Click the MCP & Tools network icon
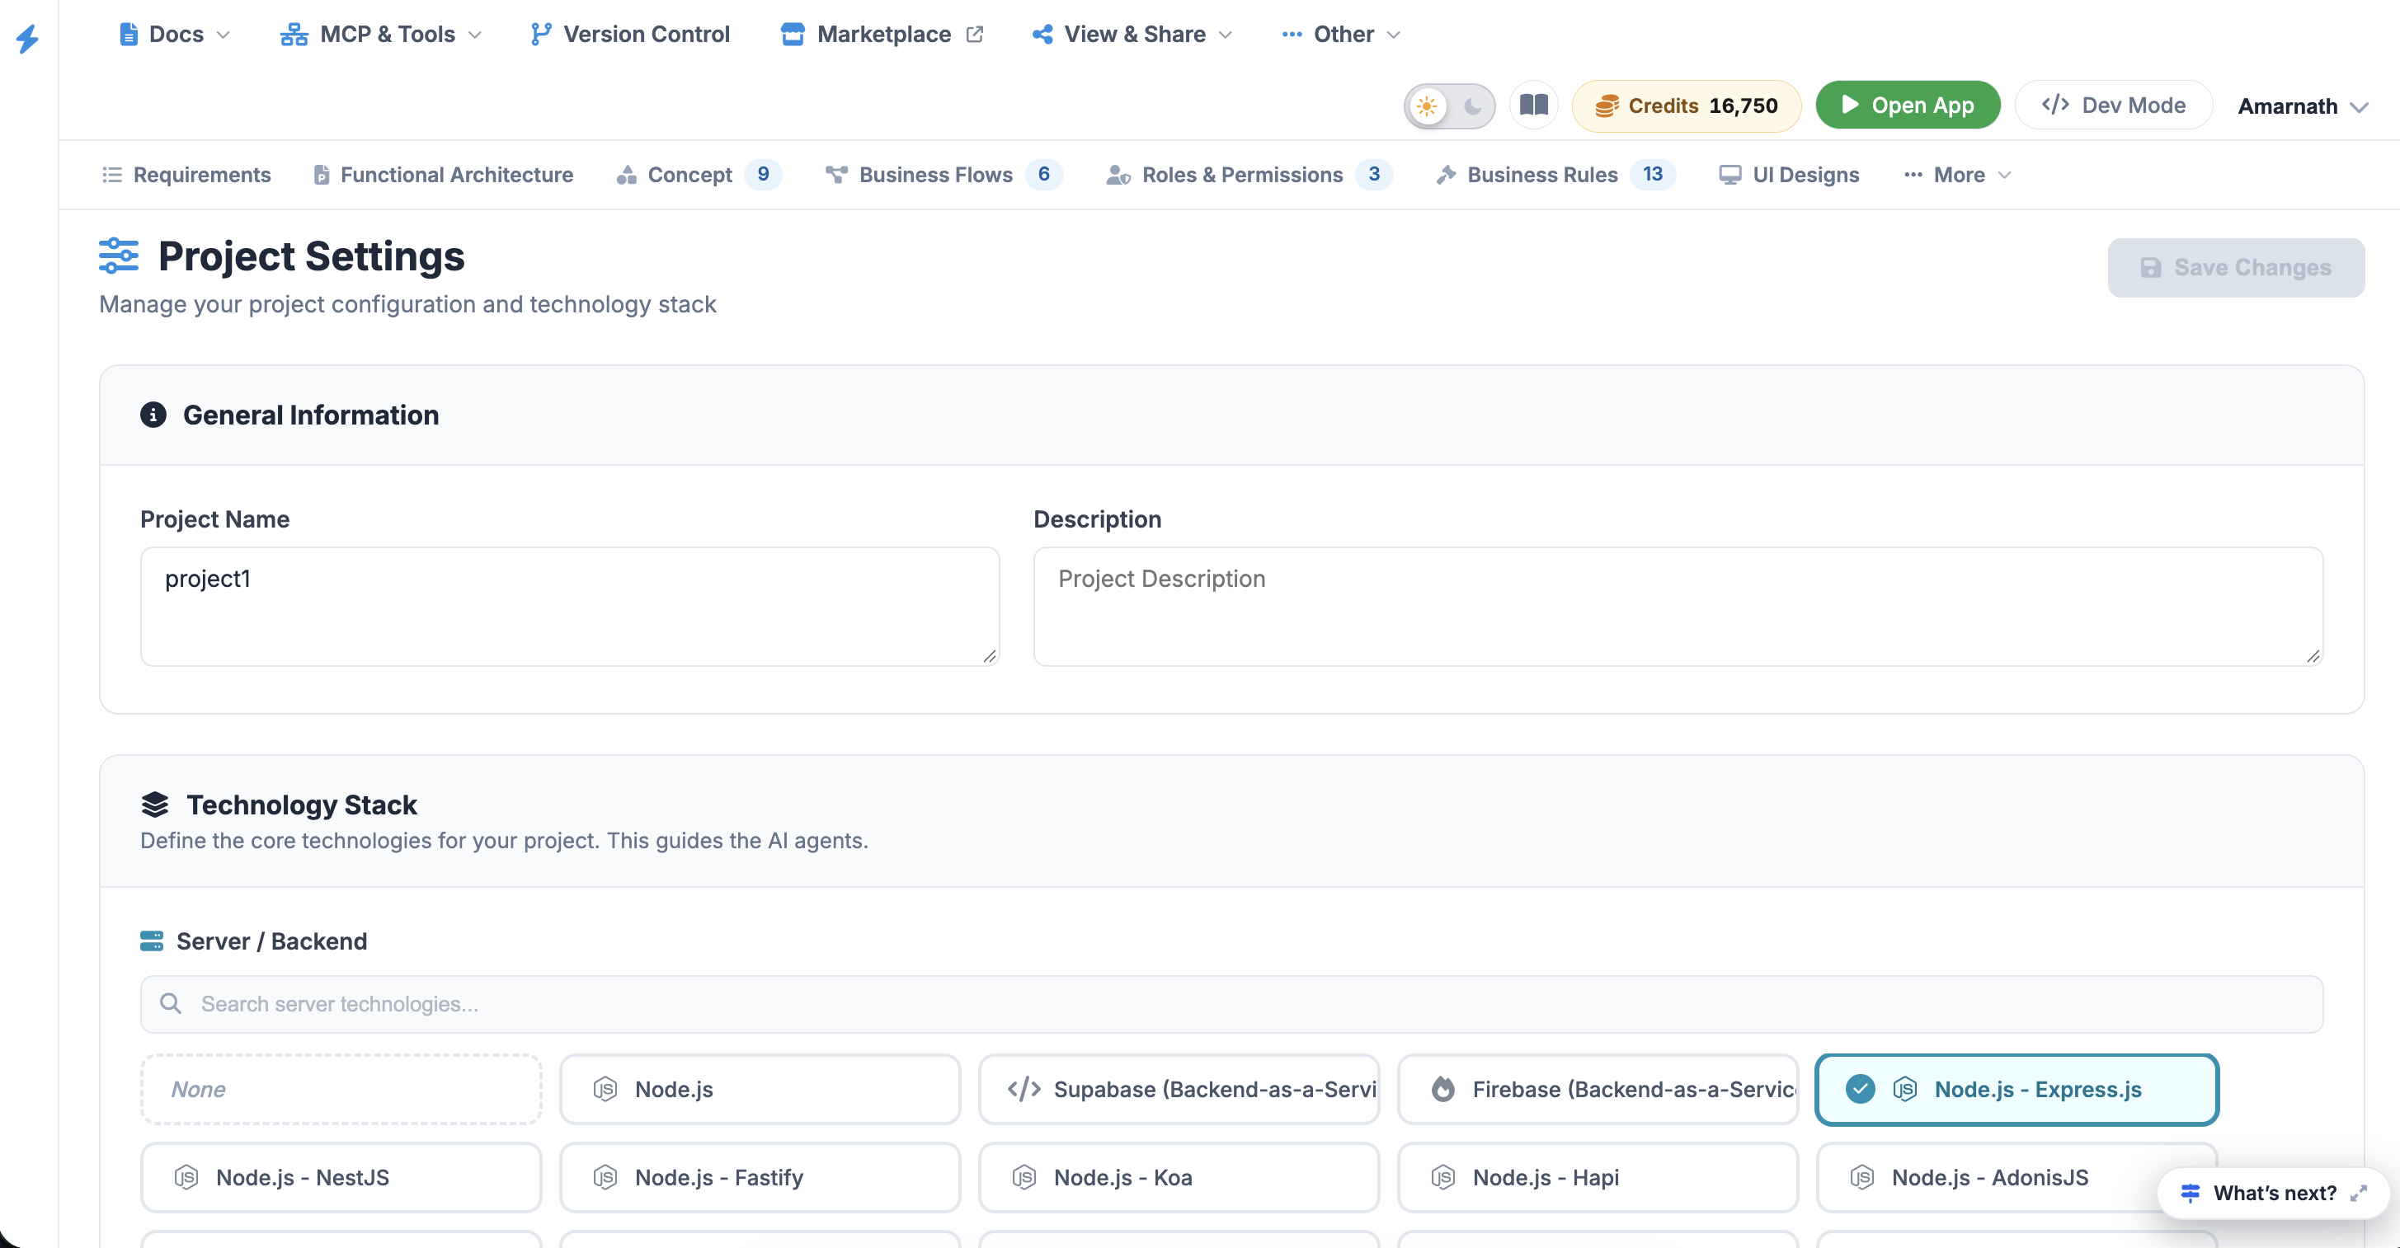The height and width of the screenshot is (1248, 2400). click(x=294, y=35)
